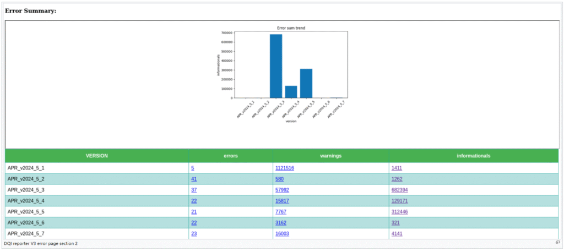The image size is (564, 251).
Task: Click the VERSION column header
Action: click(x=97, y=156)
